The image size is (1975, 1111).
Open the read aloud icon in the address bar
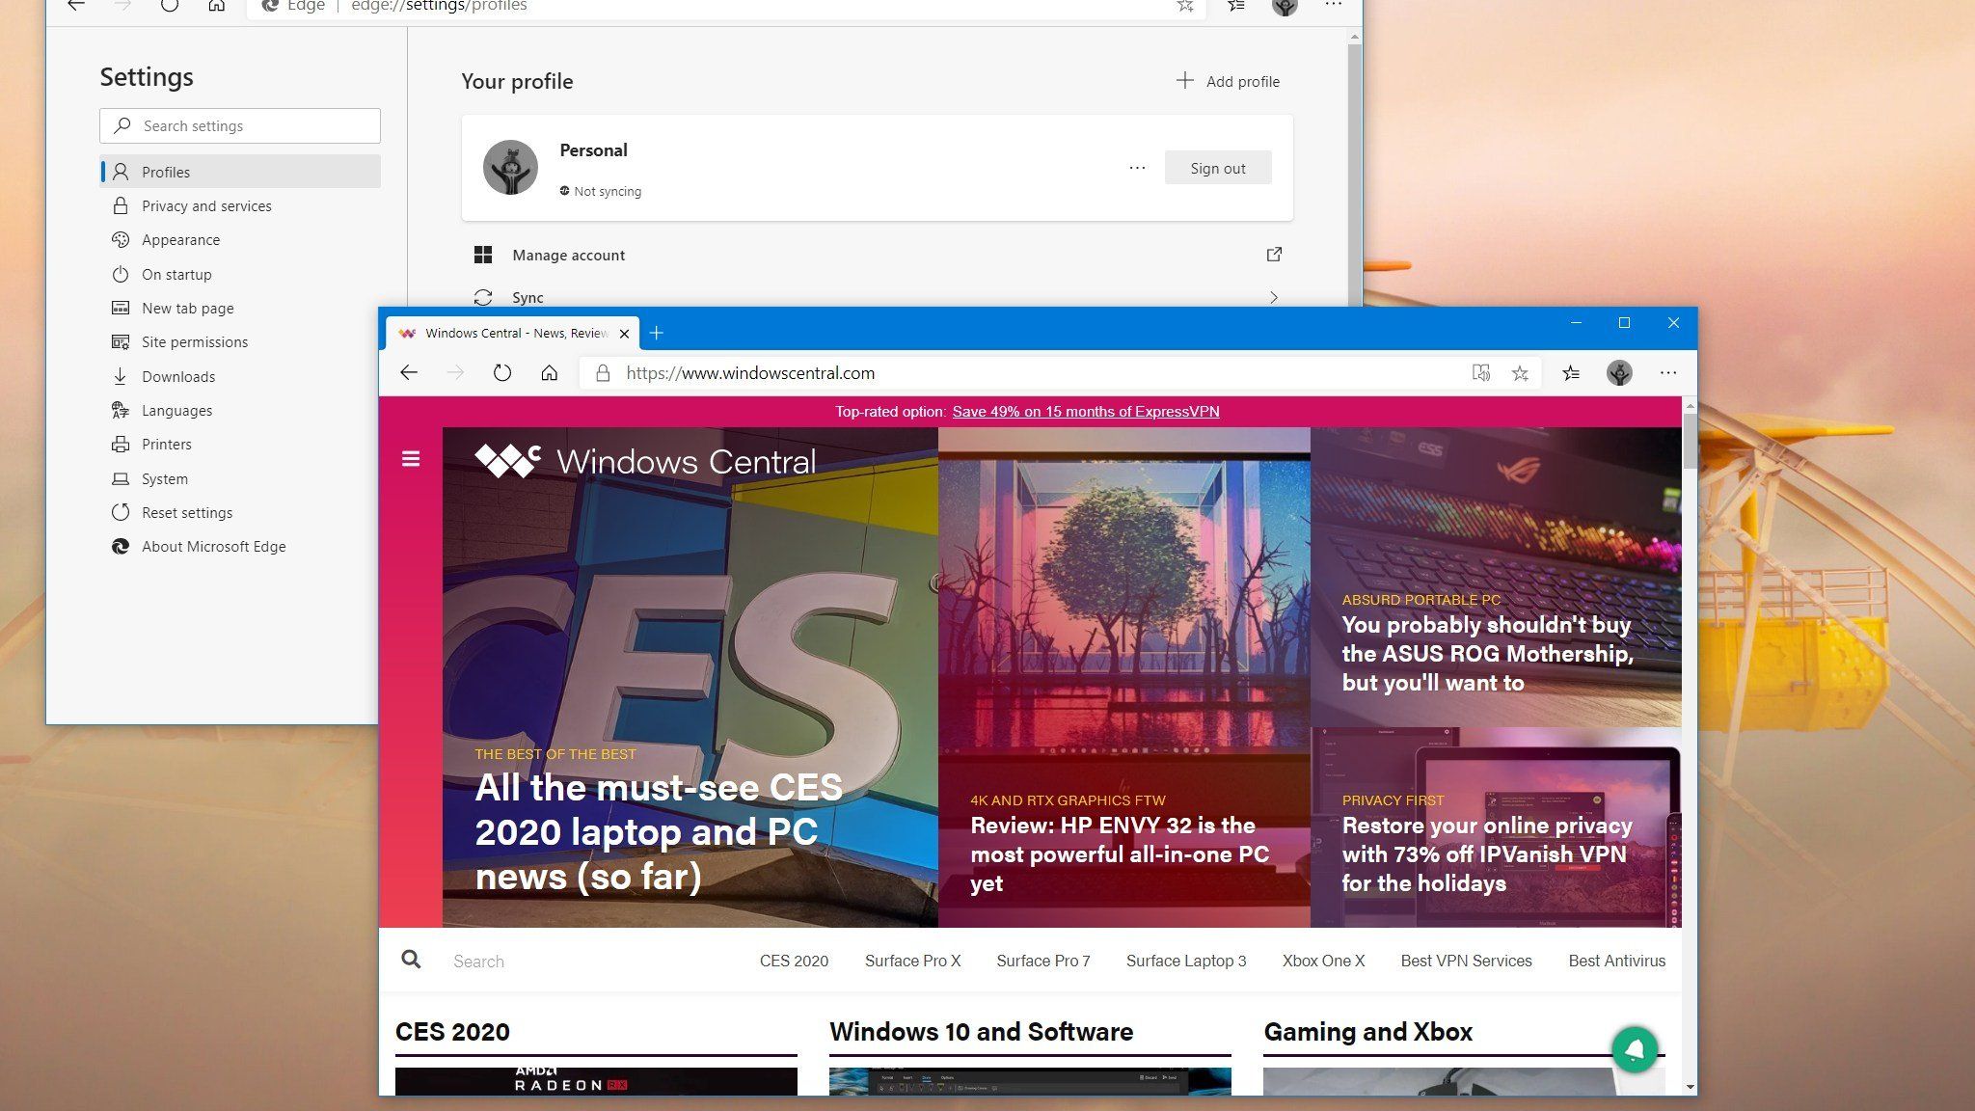click(x=1481, y=373)
